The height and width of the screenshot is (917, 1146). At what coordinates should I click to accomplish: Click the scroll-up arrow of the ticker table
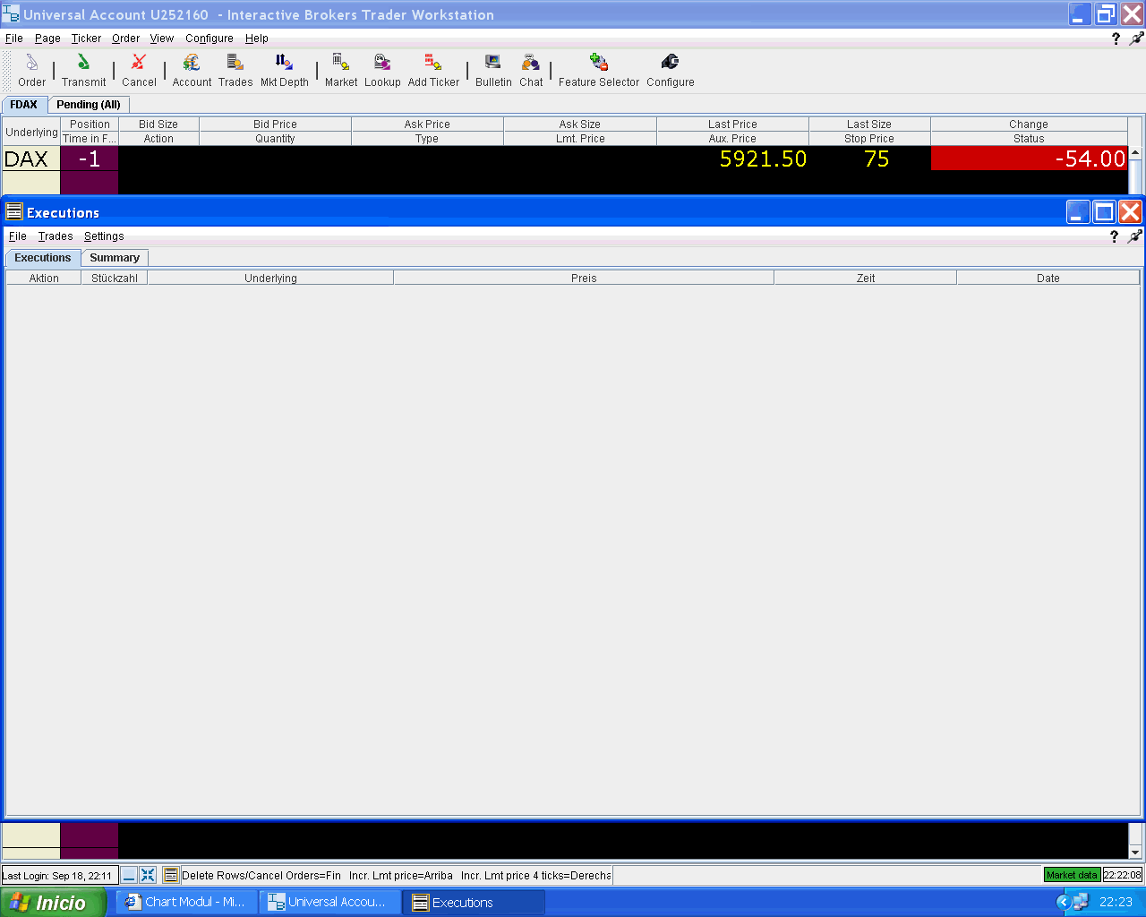[x=1136, y=153]
